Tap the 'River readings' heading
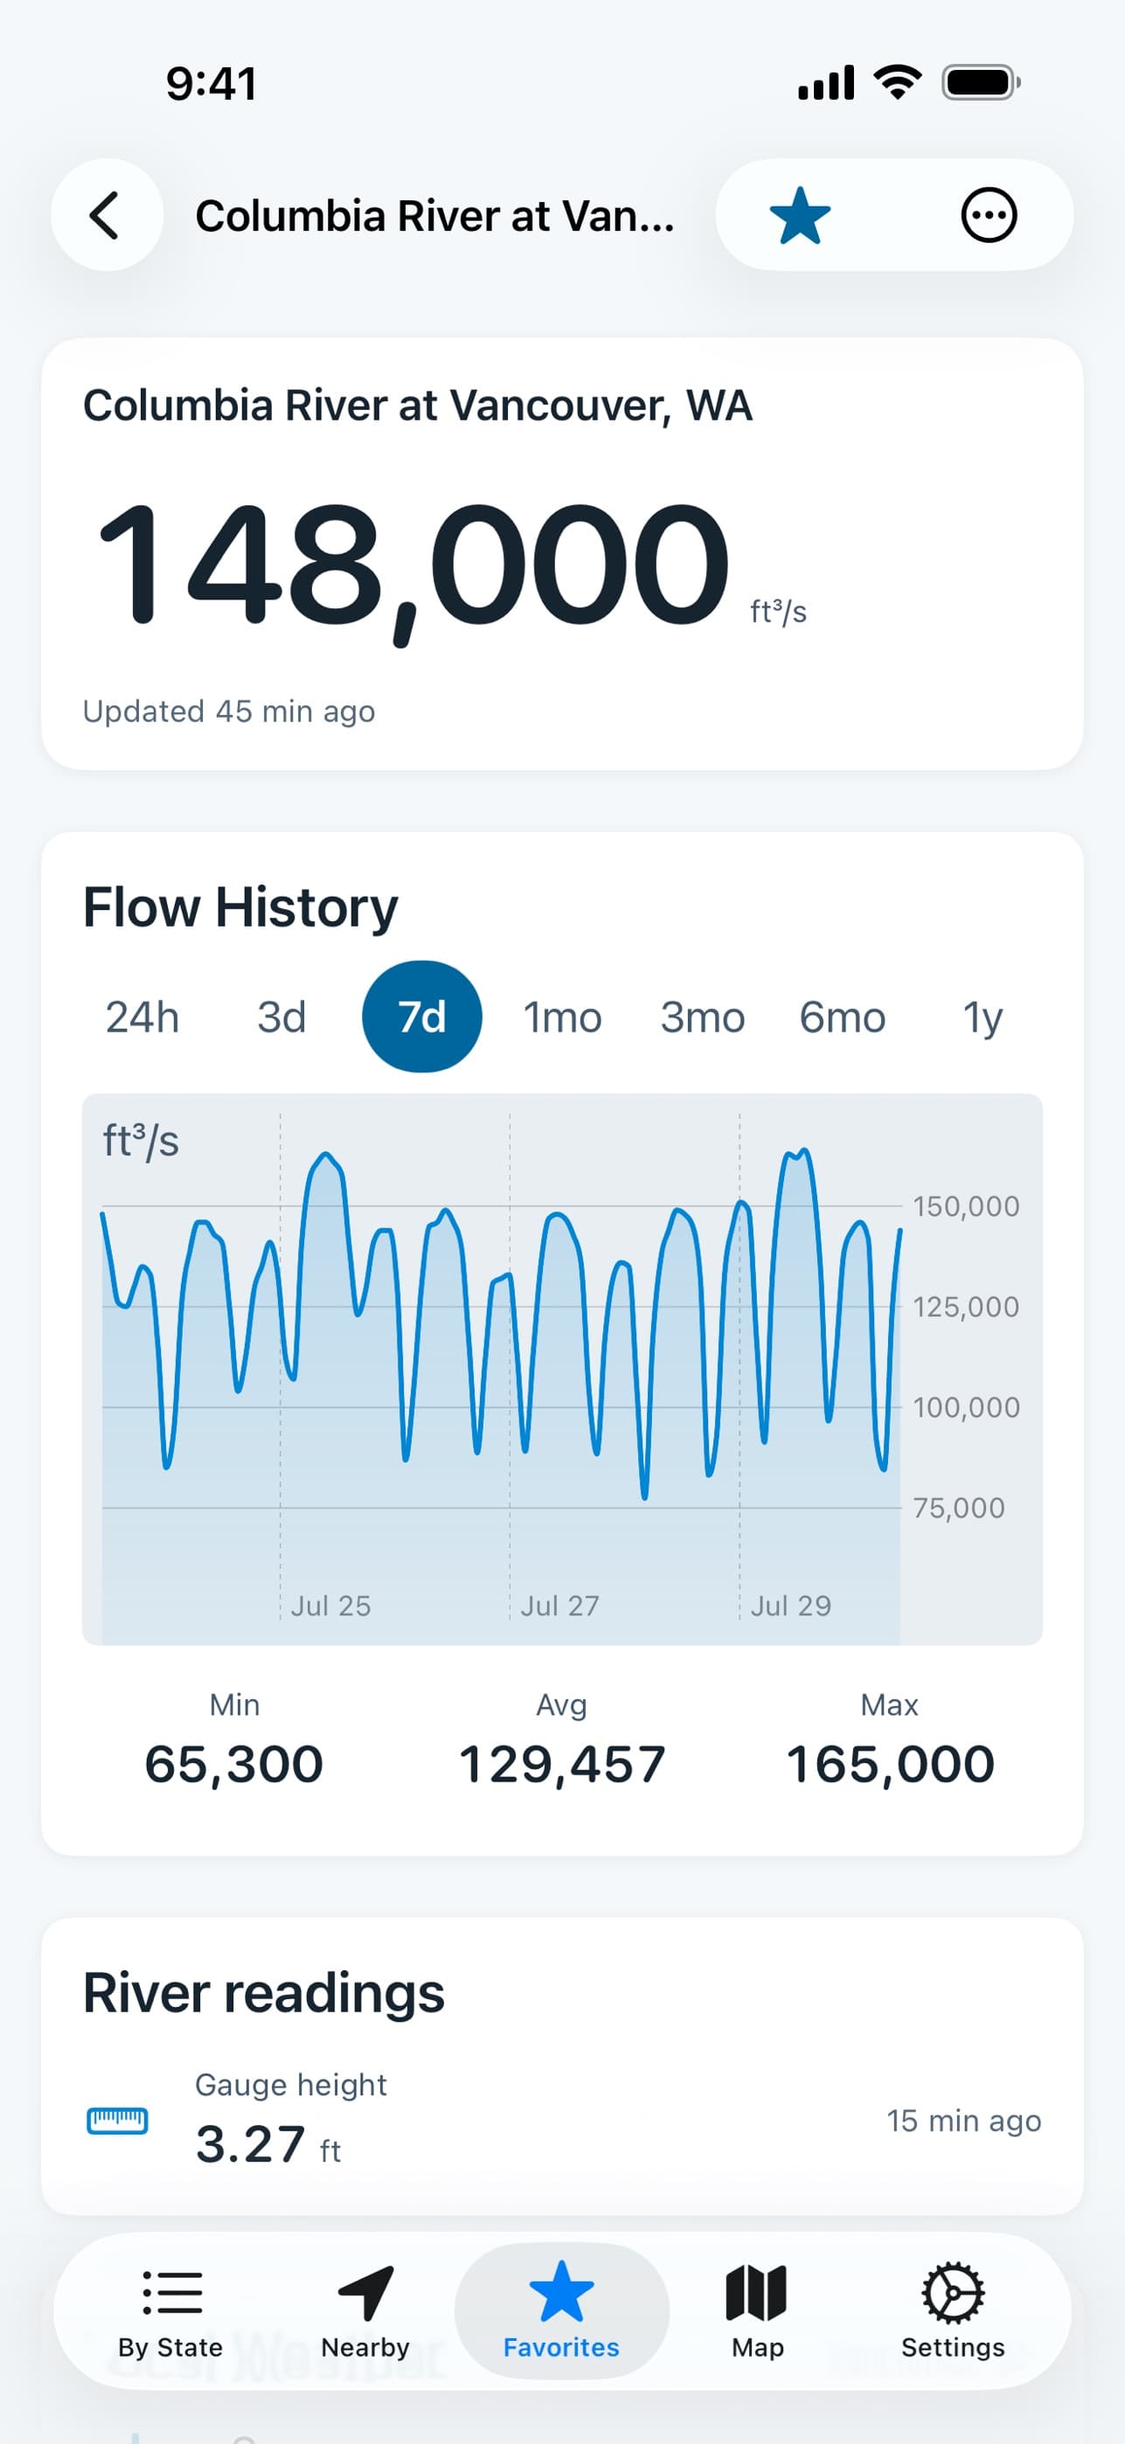 (263, 1992)
